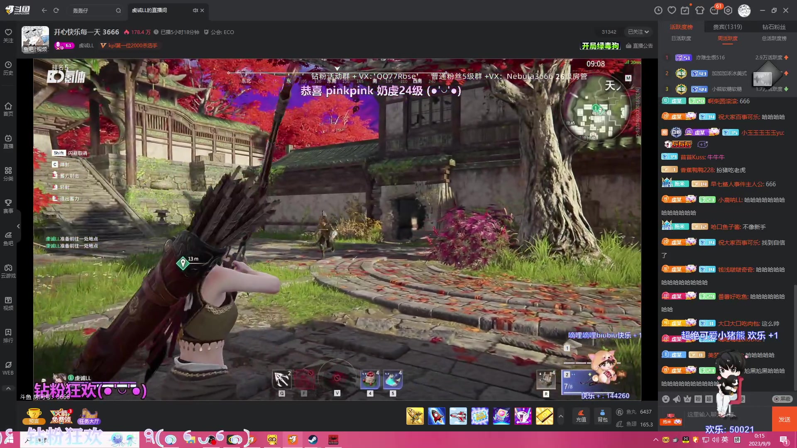Switch to 活跃度榜 tab

(681, 27)
